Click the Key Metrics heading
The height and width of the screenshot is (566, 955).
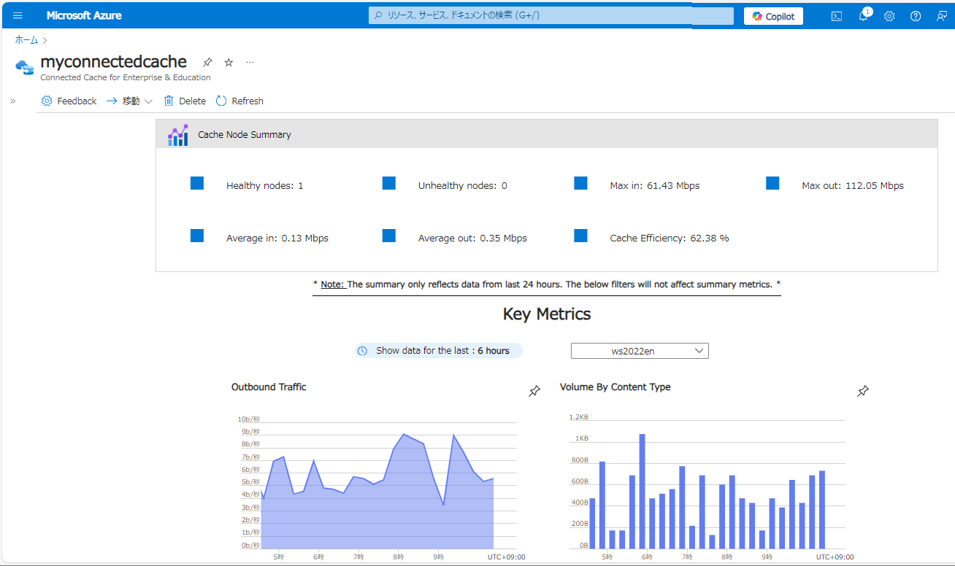[x=547, y=314]
